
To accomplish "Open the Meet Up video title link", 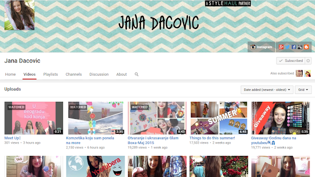I will click(12, 138).
